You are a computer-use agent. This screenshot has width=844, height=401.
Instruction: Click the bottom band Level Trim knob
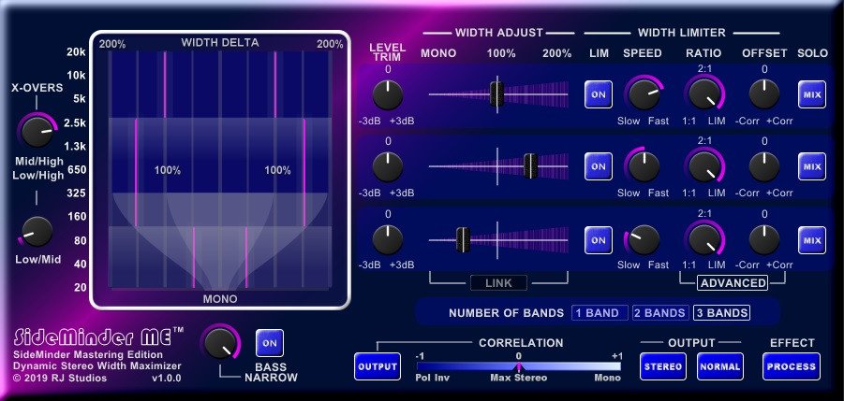click(x=388, y=239)
